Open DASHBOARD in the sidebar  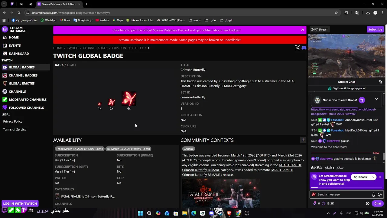tap(19, 54)
